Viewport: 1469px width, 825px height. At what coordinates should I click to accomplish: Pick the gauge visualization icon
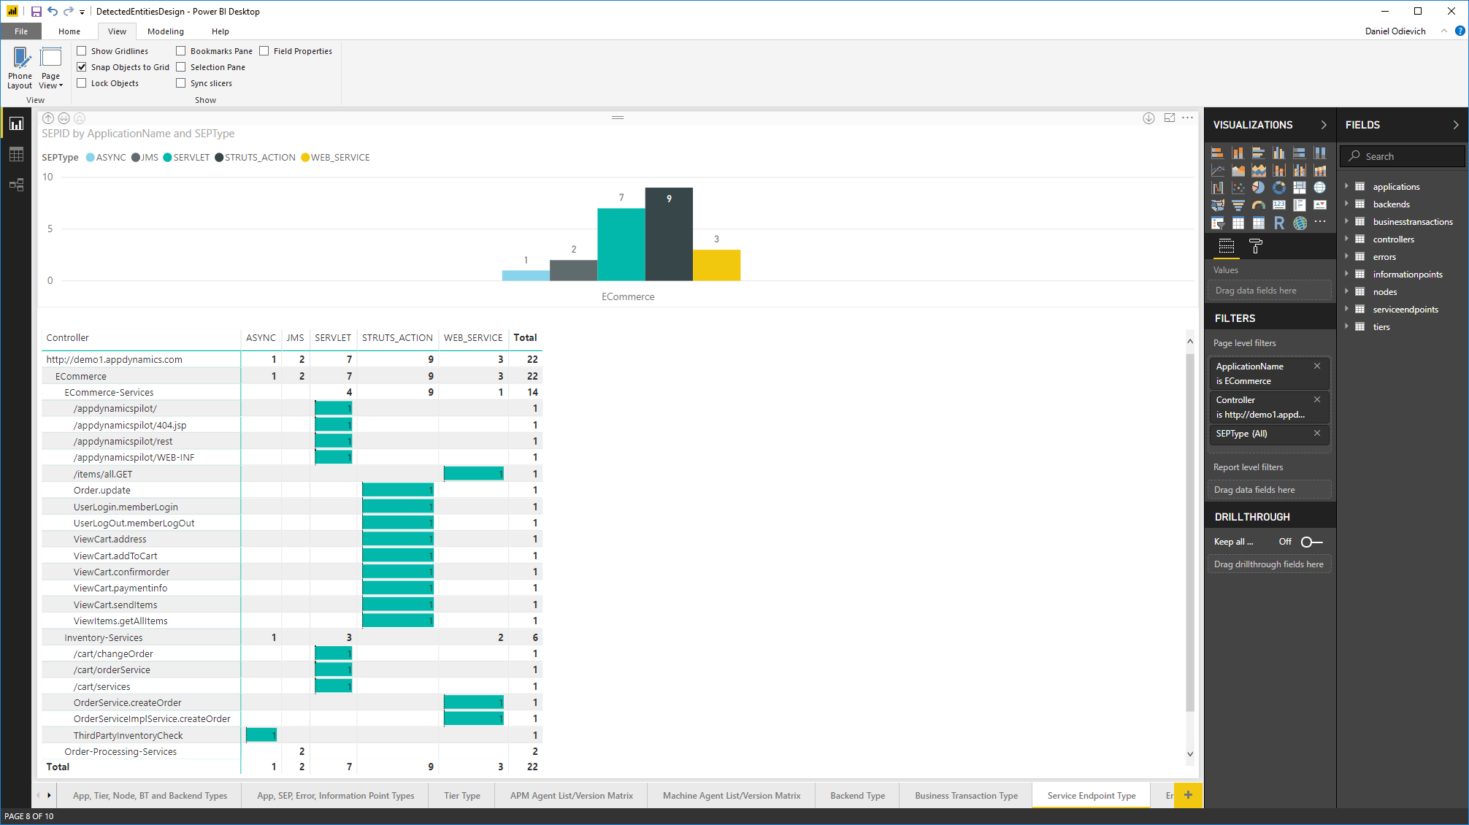coord(1258,205)
